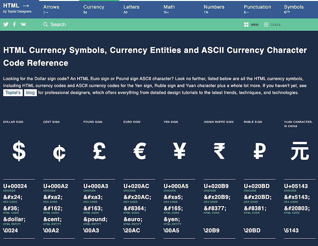Image resolution: width=318 pixels, height=246 pixels.
Task: Select the large Yuan character symbol
Action: click(x=300, y=151)
